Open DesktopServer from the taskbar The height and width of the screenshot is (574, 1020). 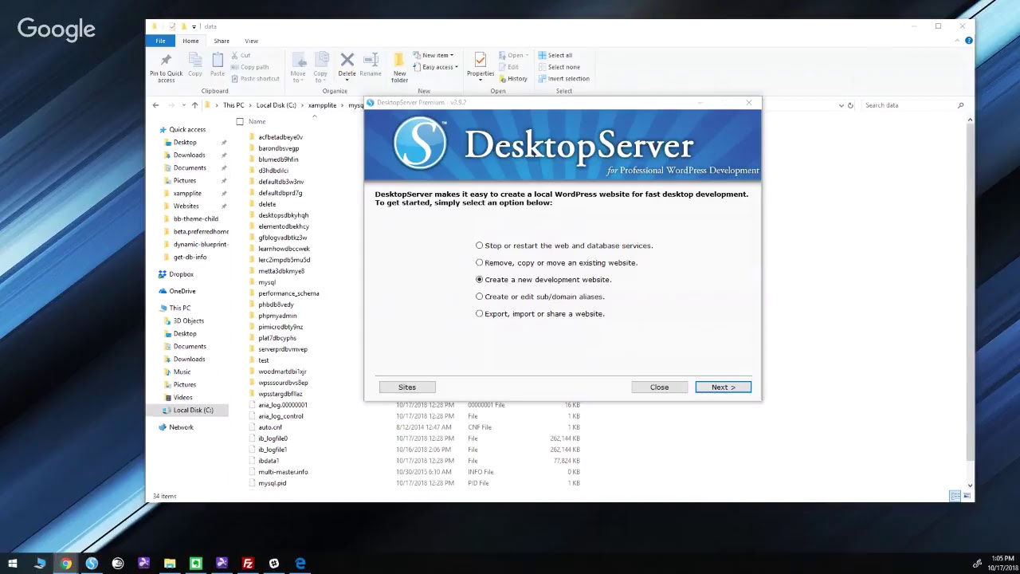[x=92, y=564]
